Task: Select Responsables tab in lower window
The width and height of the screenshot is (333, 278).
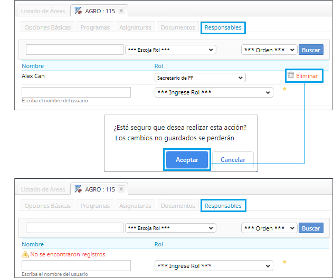Action: tap(223, 206)
